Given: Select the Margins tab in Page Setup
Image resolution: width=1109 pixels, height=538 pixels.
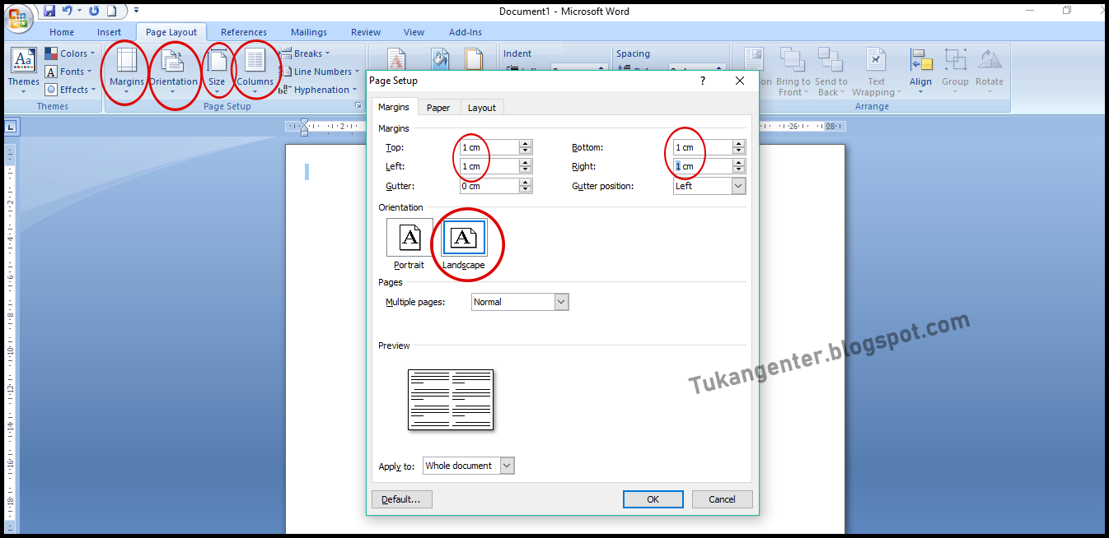Looking at the screenshot, I should click(x=394, y=107).
